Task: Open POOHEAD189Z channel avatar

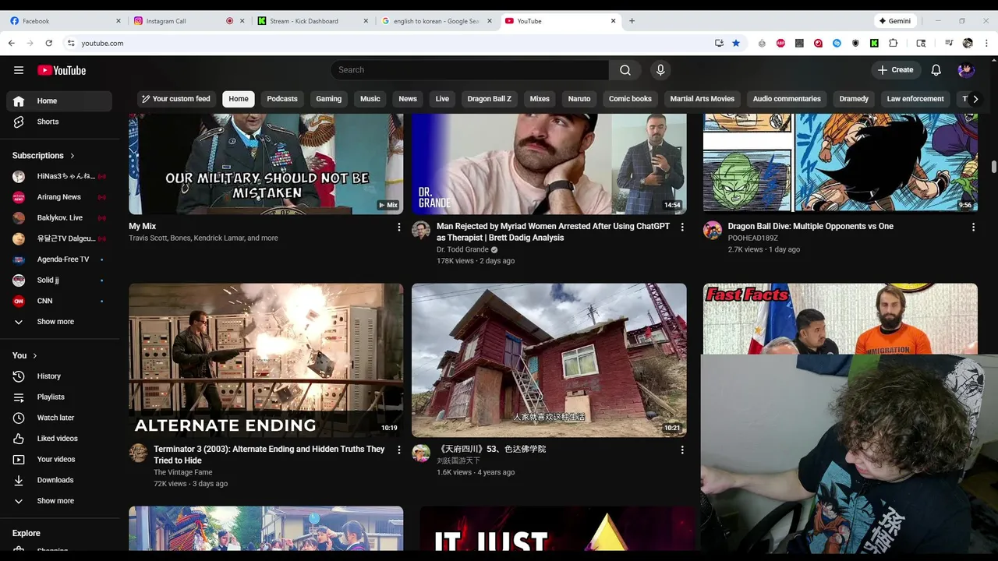Action: click(713, 230)
